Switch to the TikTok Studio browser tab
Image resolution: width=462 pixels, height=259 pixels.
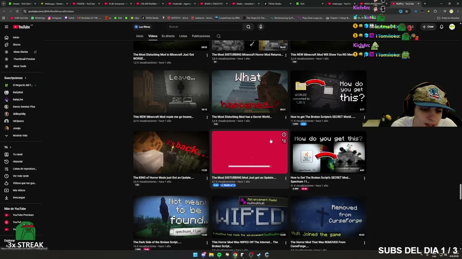[275, 4]
